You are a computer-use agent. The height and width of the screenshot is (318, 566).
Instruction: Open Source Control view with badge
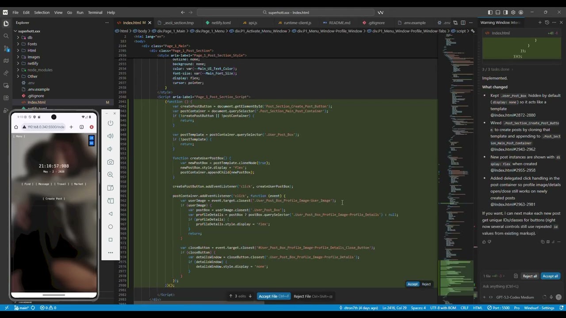coord(6,48)
